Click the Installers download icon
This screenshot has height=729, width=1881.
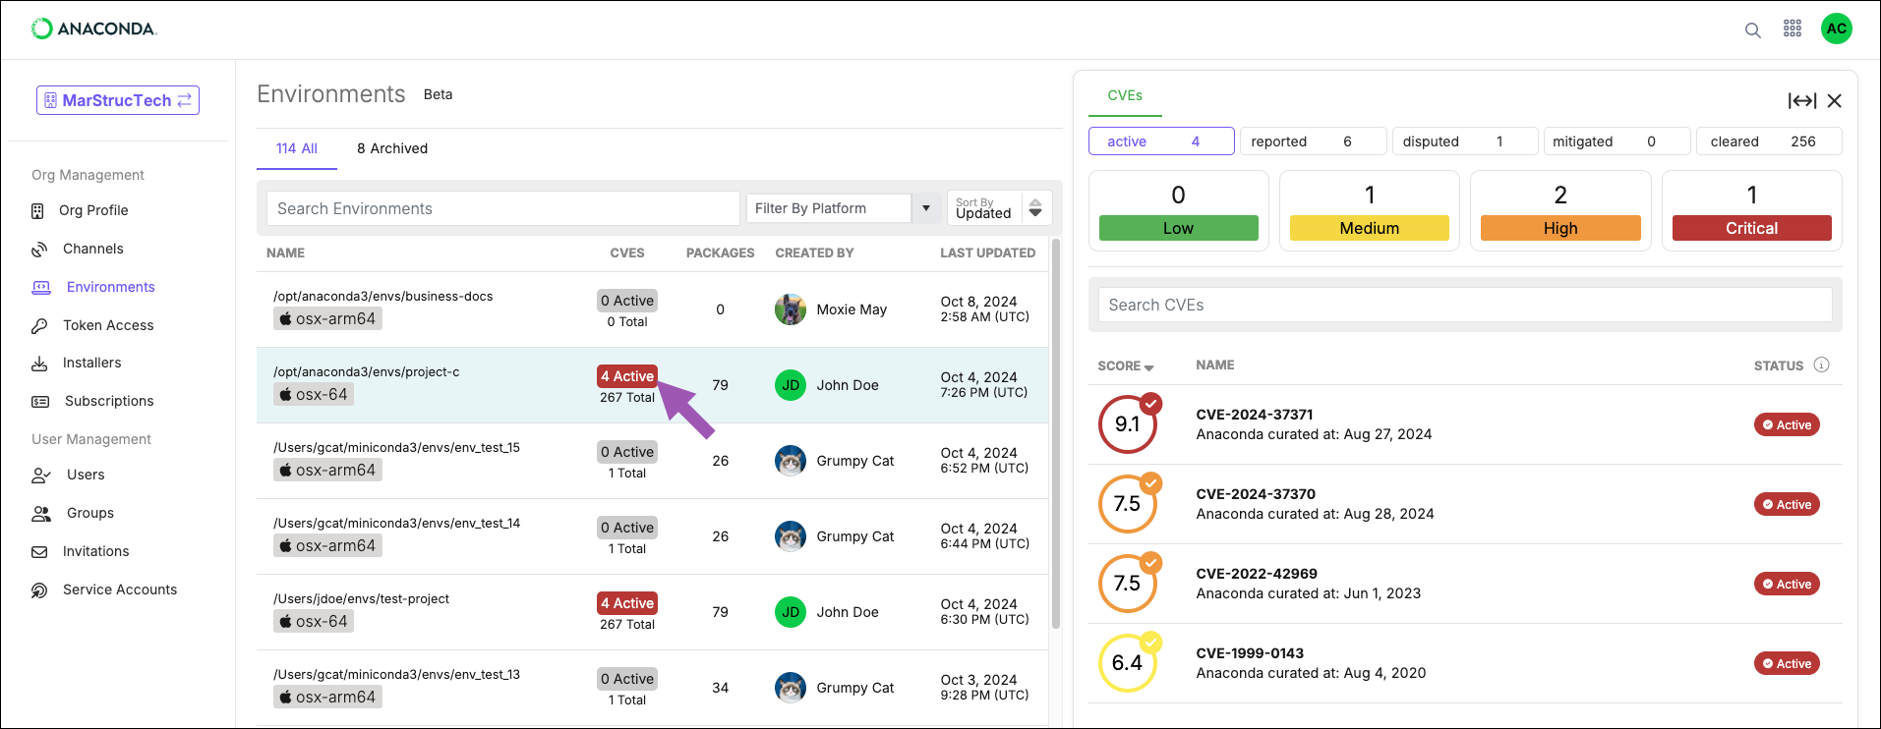coord(39,364)
